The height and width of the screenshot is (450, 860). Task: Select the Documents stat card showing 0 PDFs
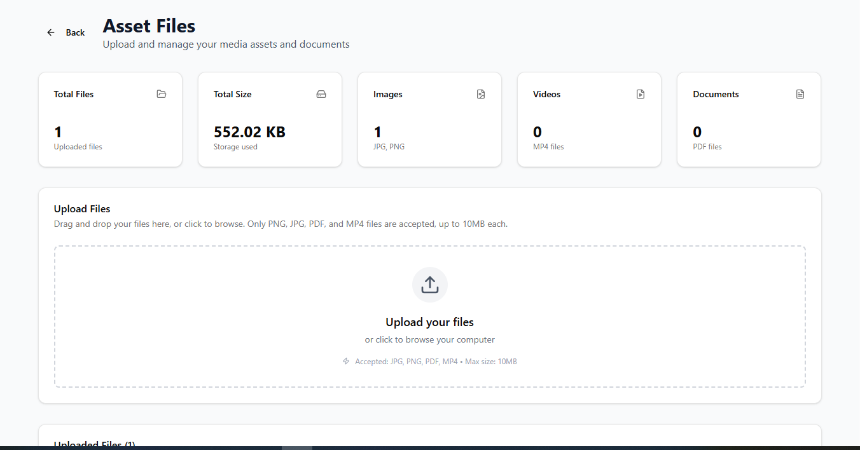(749, 119)
